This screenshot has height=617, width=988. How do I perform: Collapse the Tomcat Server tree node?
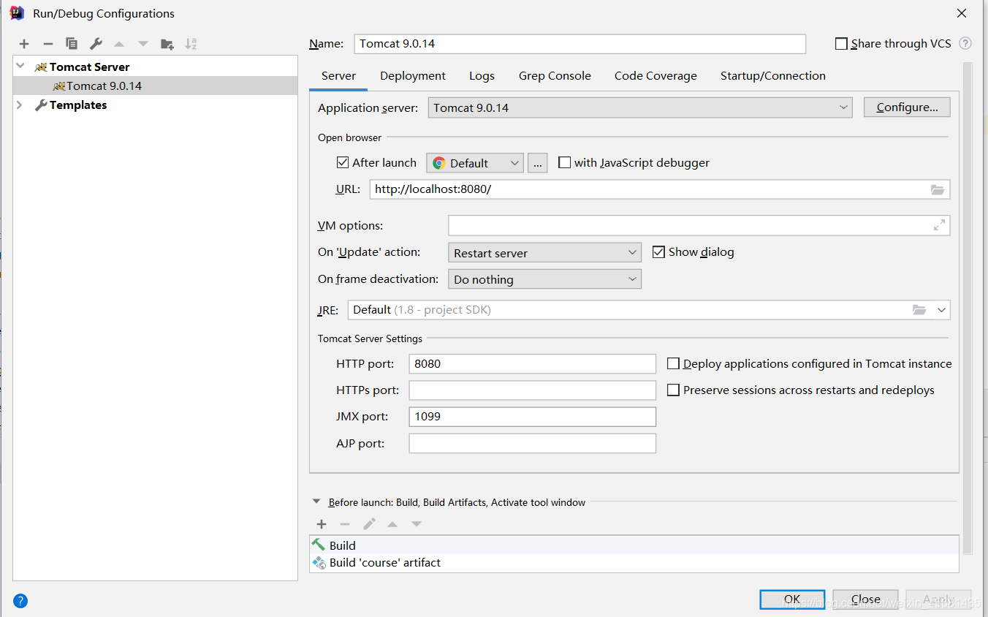(20, 67)
